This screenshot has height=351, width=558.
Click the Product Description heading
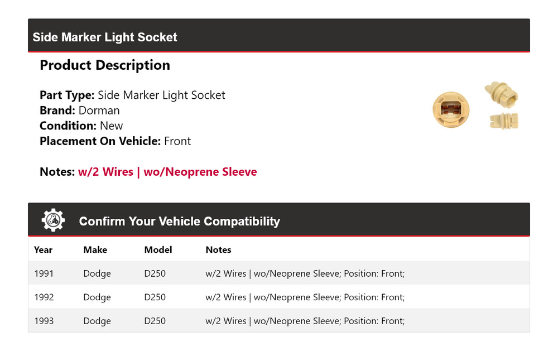[105, 65]
